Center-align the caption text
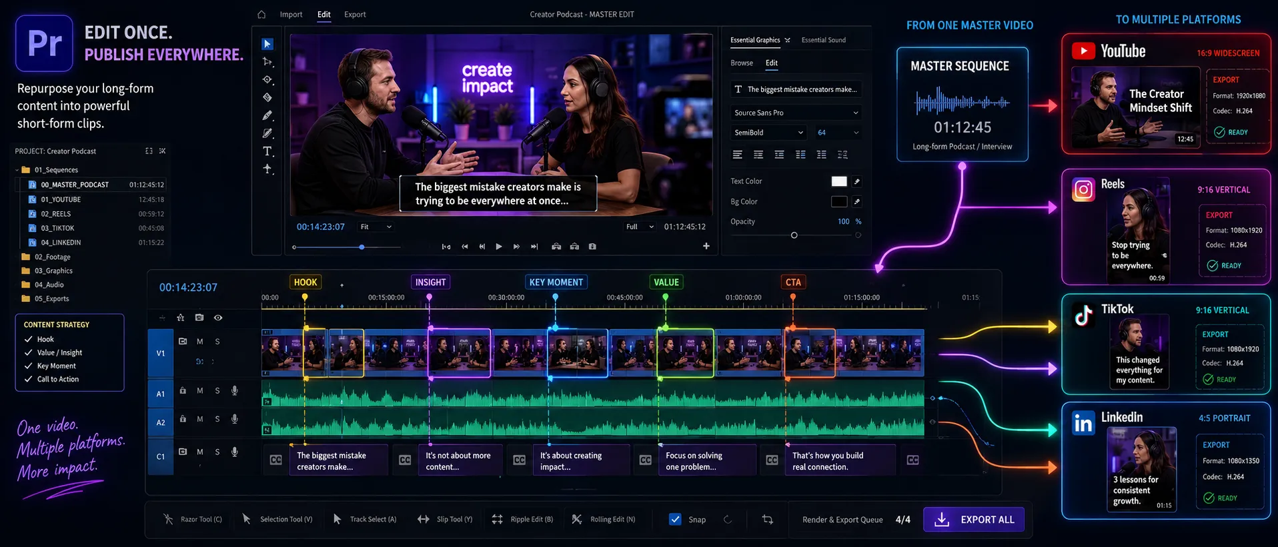The height and width of the screenshot is (547, 1278). [x=758, y=155]
